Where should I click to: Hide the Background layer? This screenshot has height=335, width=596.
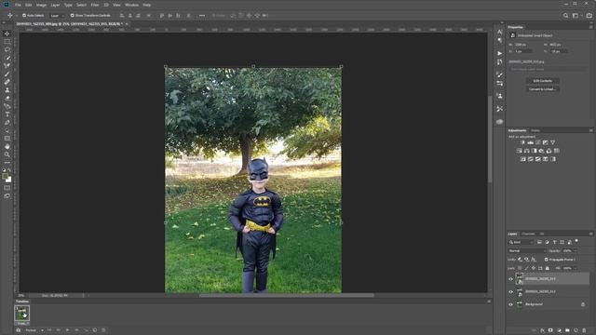coord(510,304)
